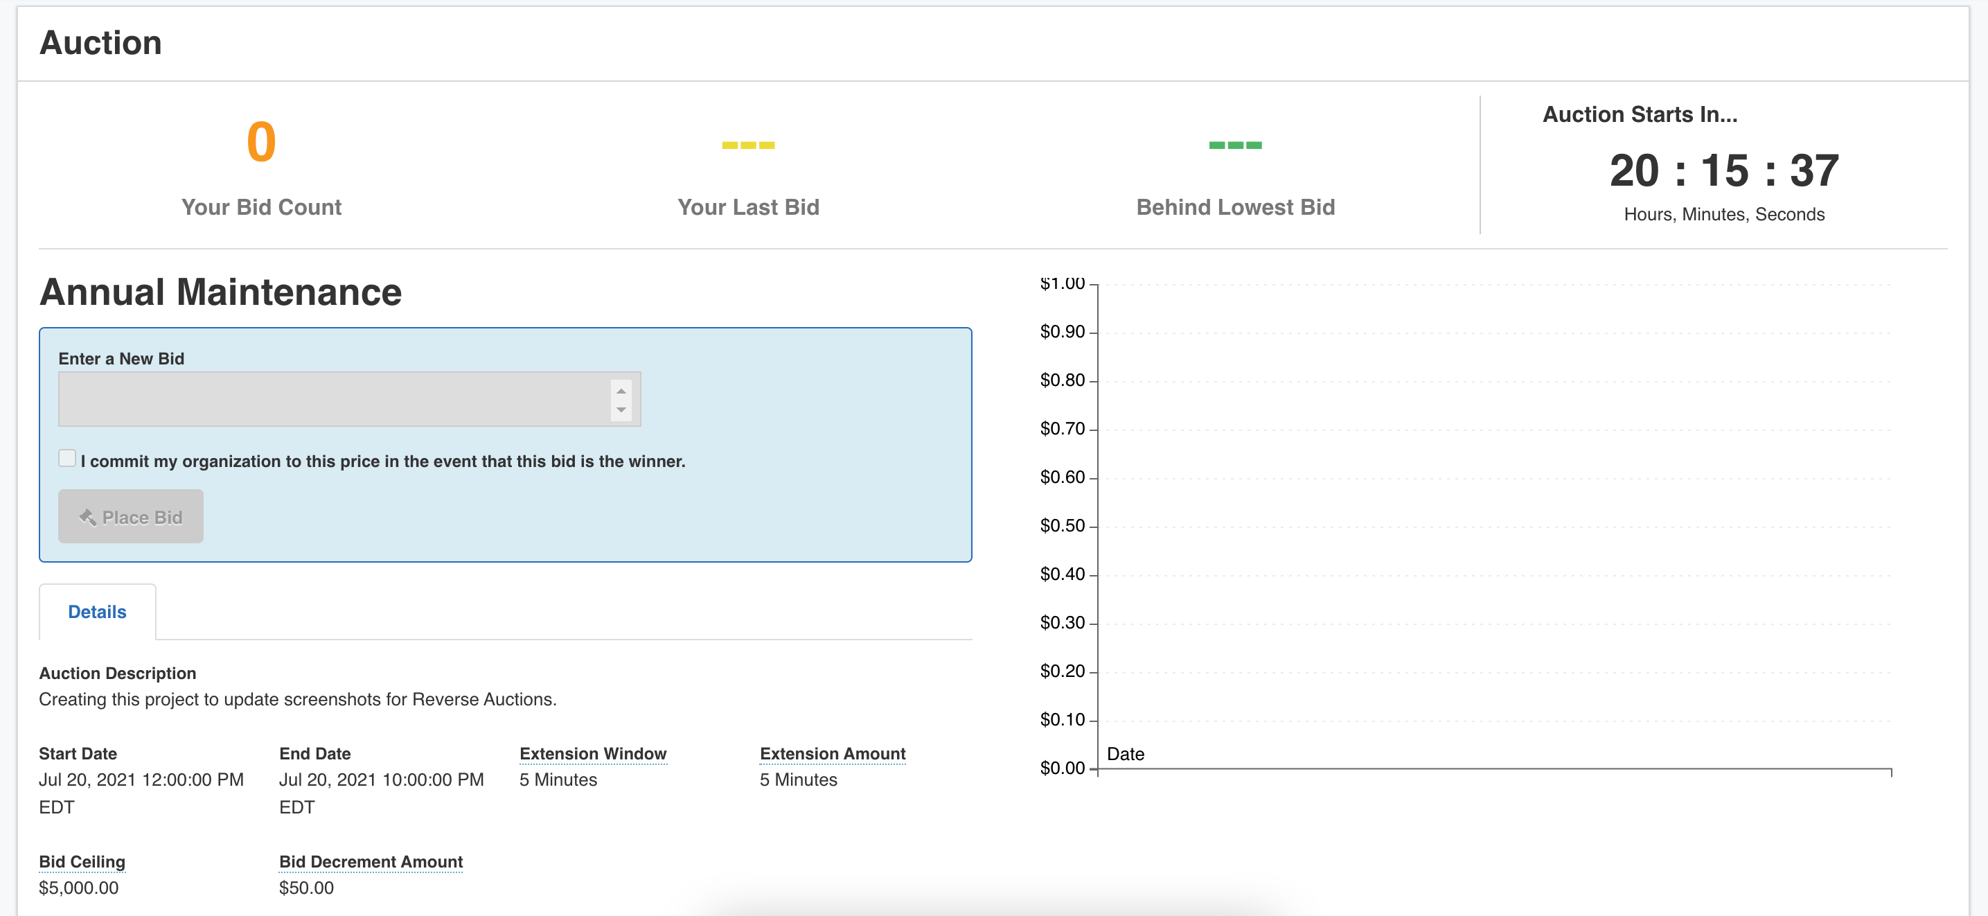
Task: Check the commit my organization checkbox
Action: (67, 459)
